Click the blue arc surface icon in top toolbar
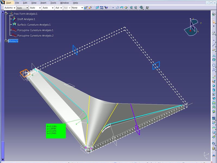Image resolution: width=217 pixels, height=163 pixels. (122, 8)
